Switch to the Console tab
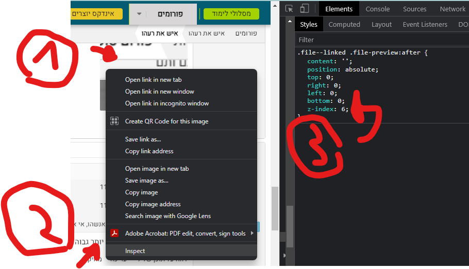The height and width of the screenshot is (269, 469). [377, 9]
